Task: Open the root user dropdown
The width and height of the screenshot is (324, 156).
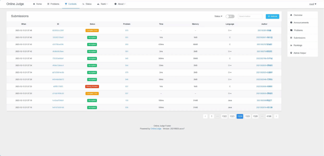Action: click(x=313, y=4)
